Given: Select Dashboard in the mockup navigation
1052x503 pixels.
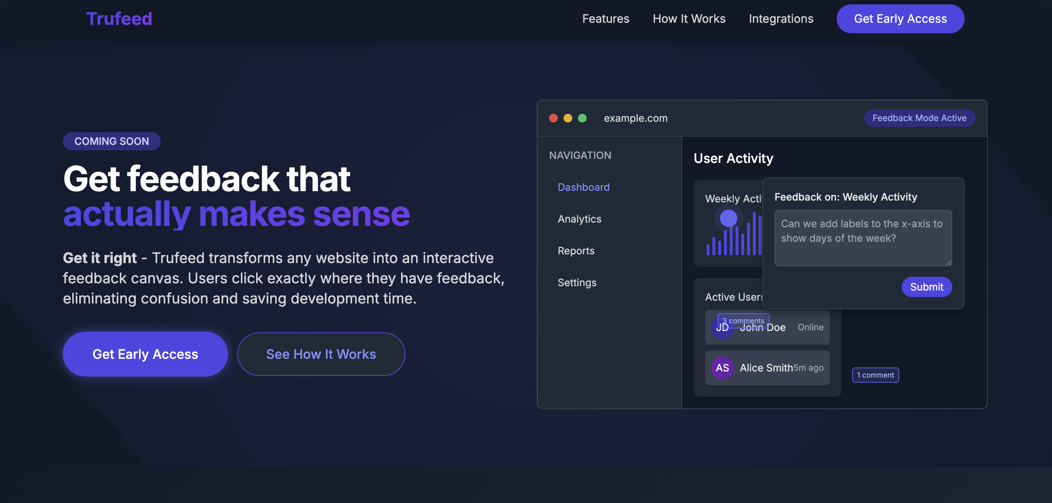Looking at the screenshot, I should point(583,187).
